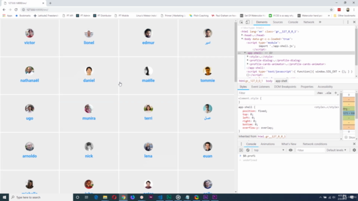358x201 pixels.
Task: Open DevTools three-dot customize menu
Action: point(348,22)
